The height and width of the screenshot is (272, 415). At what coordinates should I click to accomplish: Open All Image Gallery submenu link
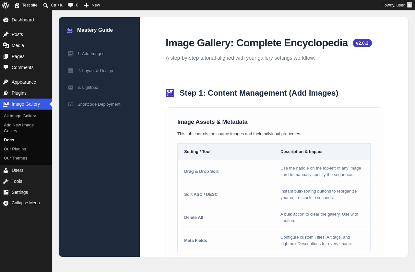pos(20,116)
